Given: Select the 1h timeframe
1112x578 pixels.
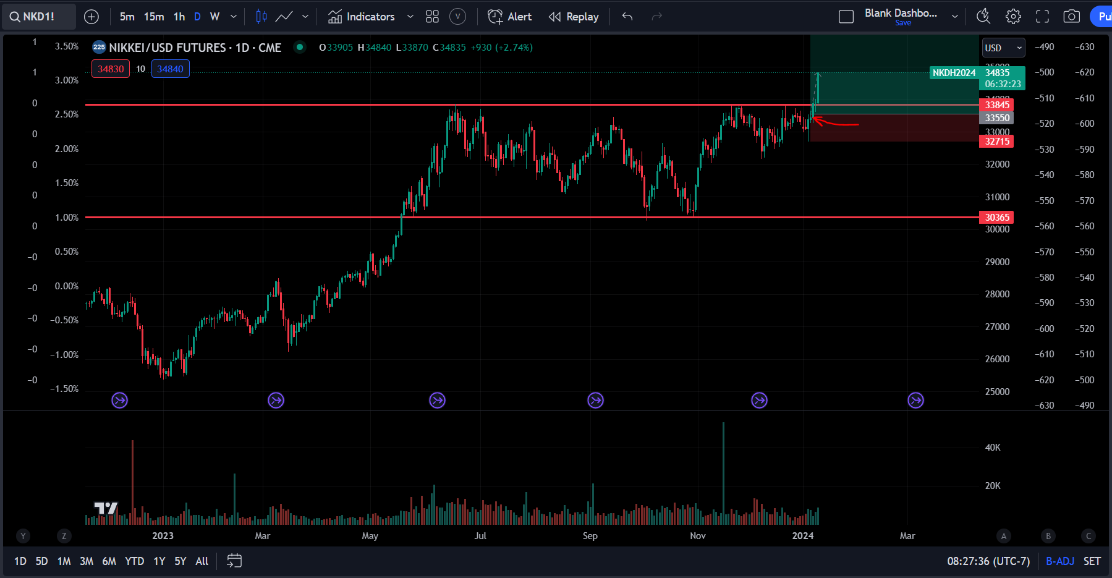Looking at the screenshot, I should (179, 17).
